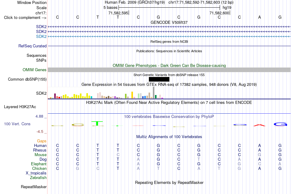Image resolution: width=291 pixels, height=194 pixels.
Task: Click the Sequences publications label
Action: coord(36,55)
